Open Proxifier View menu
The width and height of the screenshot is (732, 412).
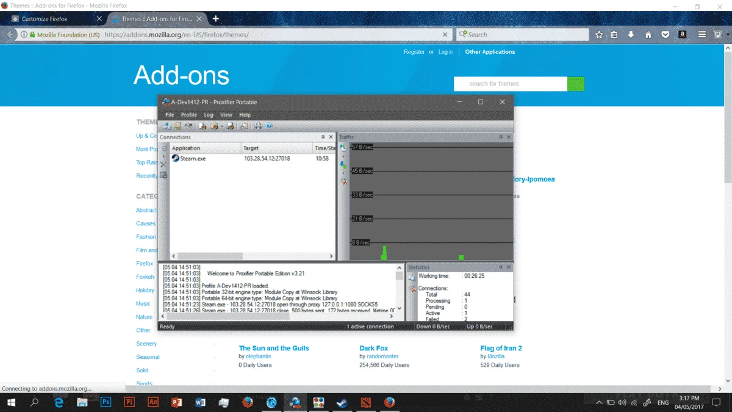pos(226,115)
